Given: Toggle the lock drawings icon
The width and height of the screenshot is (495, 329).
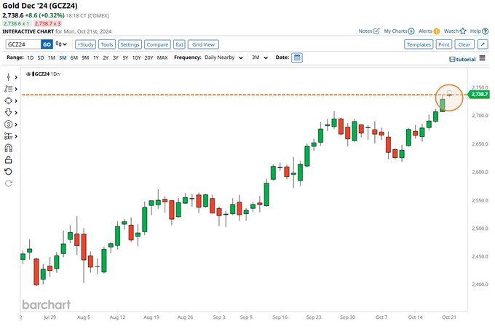Looking at the screenshot, I should click(9, 159).
